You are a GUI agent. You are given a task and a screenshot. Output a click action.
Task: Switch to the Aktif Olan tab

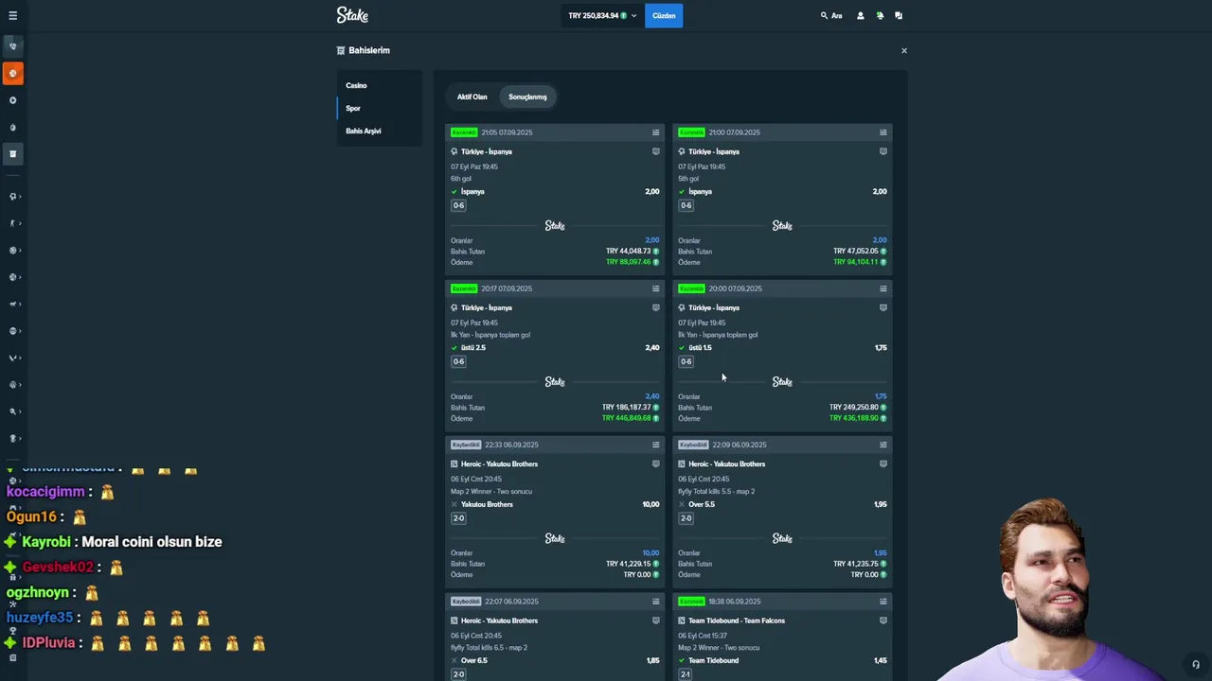click(472, 96)
